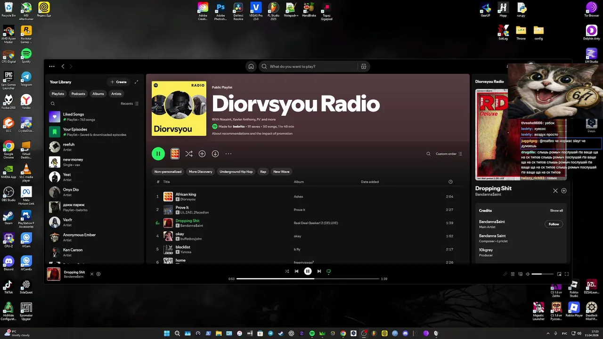Save playlist to library with plus icon
This screenshot has width=603, height=339.
click(202, 153)
